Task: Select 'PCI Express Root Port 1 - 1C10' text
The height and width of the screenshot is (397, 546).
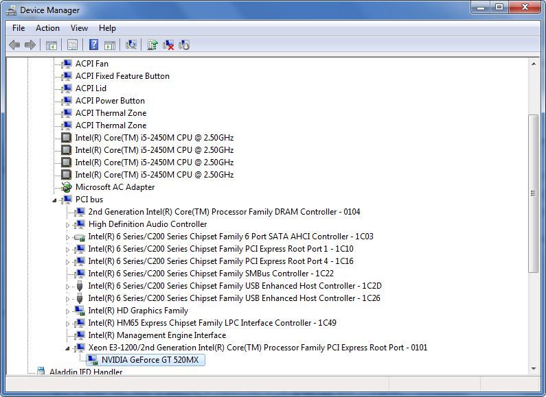Action: (299, 249)
